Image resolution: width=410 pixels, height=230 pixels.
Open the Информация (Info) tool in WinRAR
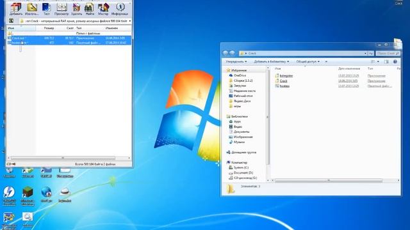[120, 8]
